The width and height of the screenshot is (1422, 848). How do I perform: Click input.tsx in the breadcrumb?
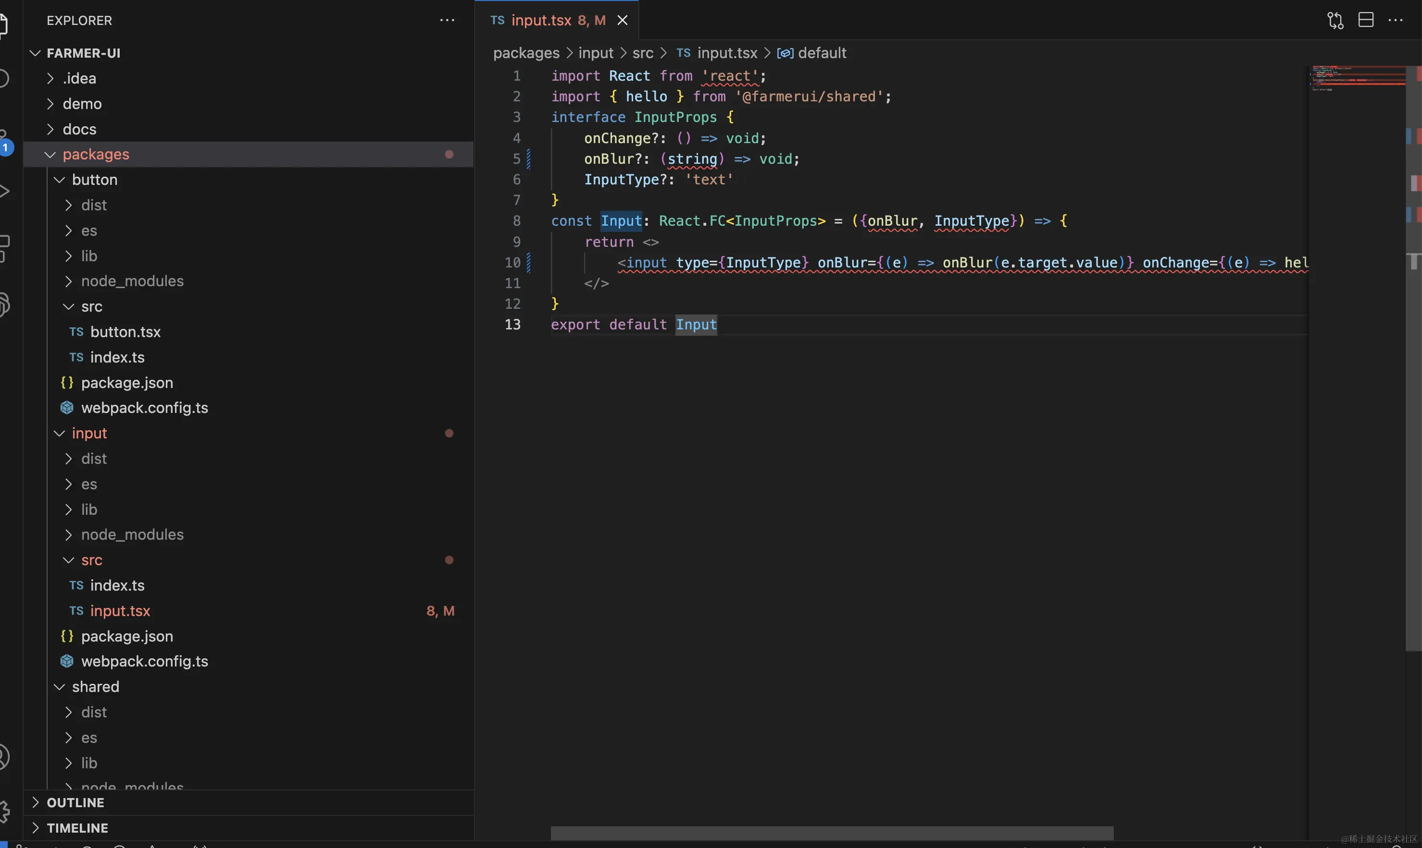(717, 53)
